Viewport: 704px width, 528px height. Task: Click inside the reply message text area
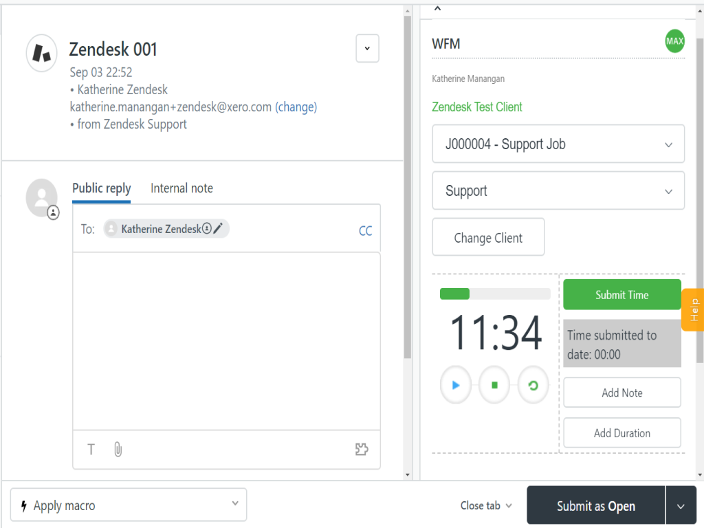226,340
